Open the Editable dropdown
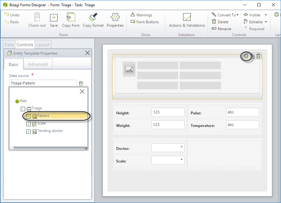 [266, 22]
